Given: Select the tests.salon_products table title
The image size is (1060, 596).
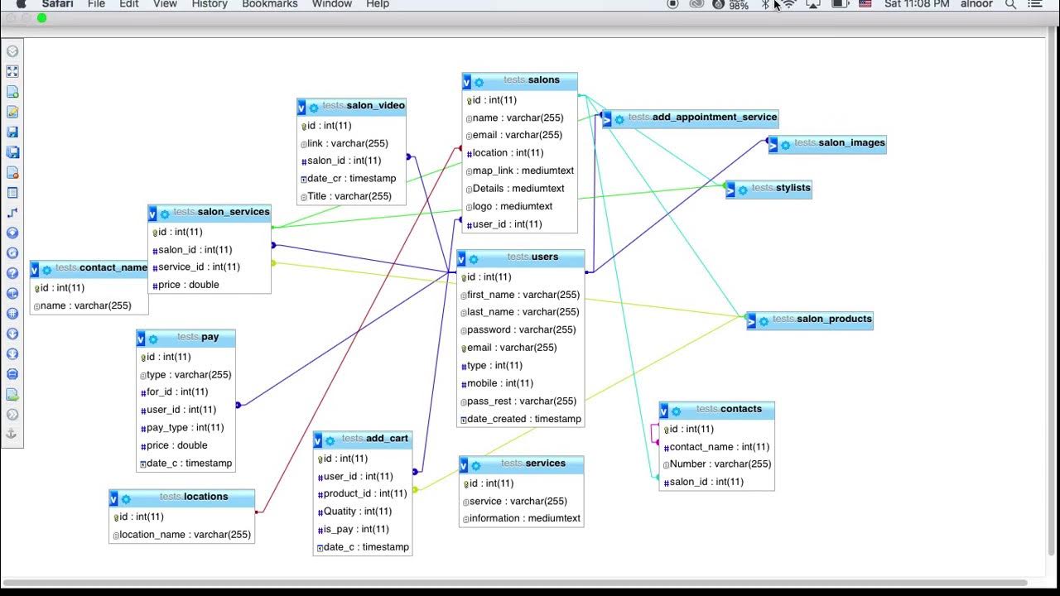Looking at the screenshot, I should pos(821,319).
